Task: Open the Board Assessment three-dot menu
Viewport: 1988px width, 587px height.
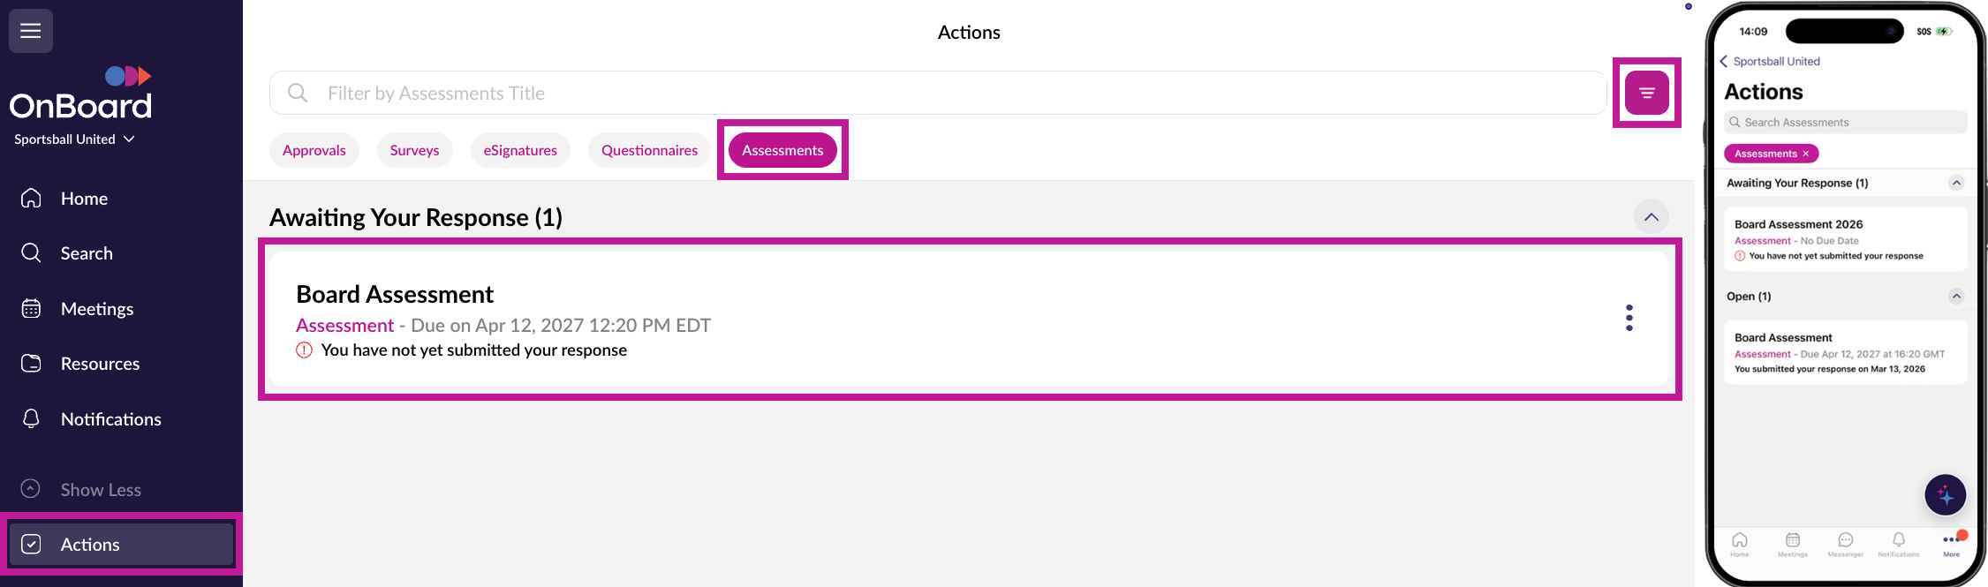Action: pyautogui.click(x=1629, y=318)
